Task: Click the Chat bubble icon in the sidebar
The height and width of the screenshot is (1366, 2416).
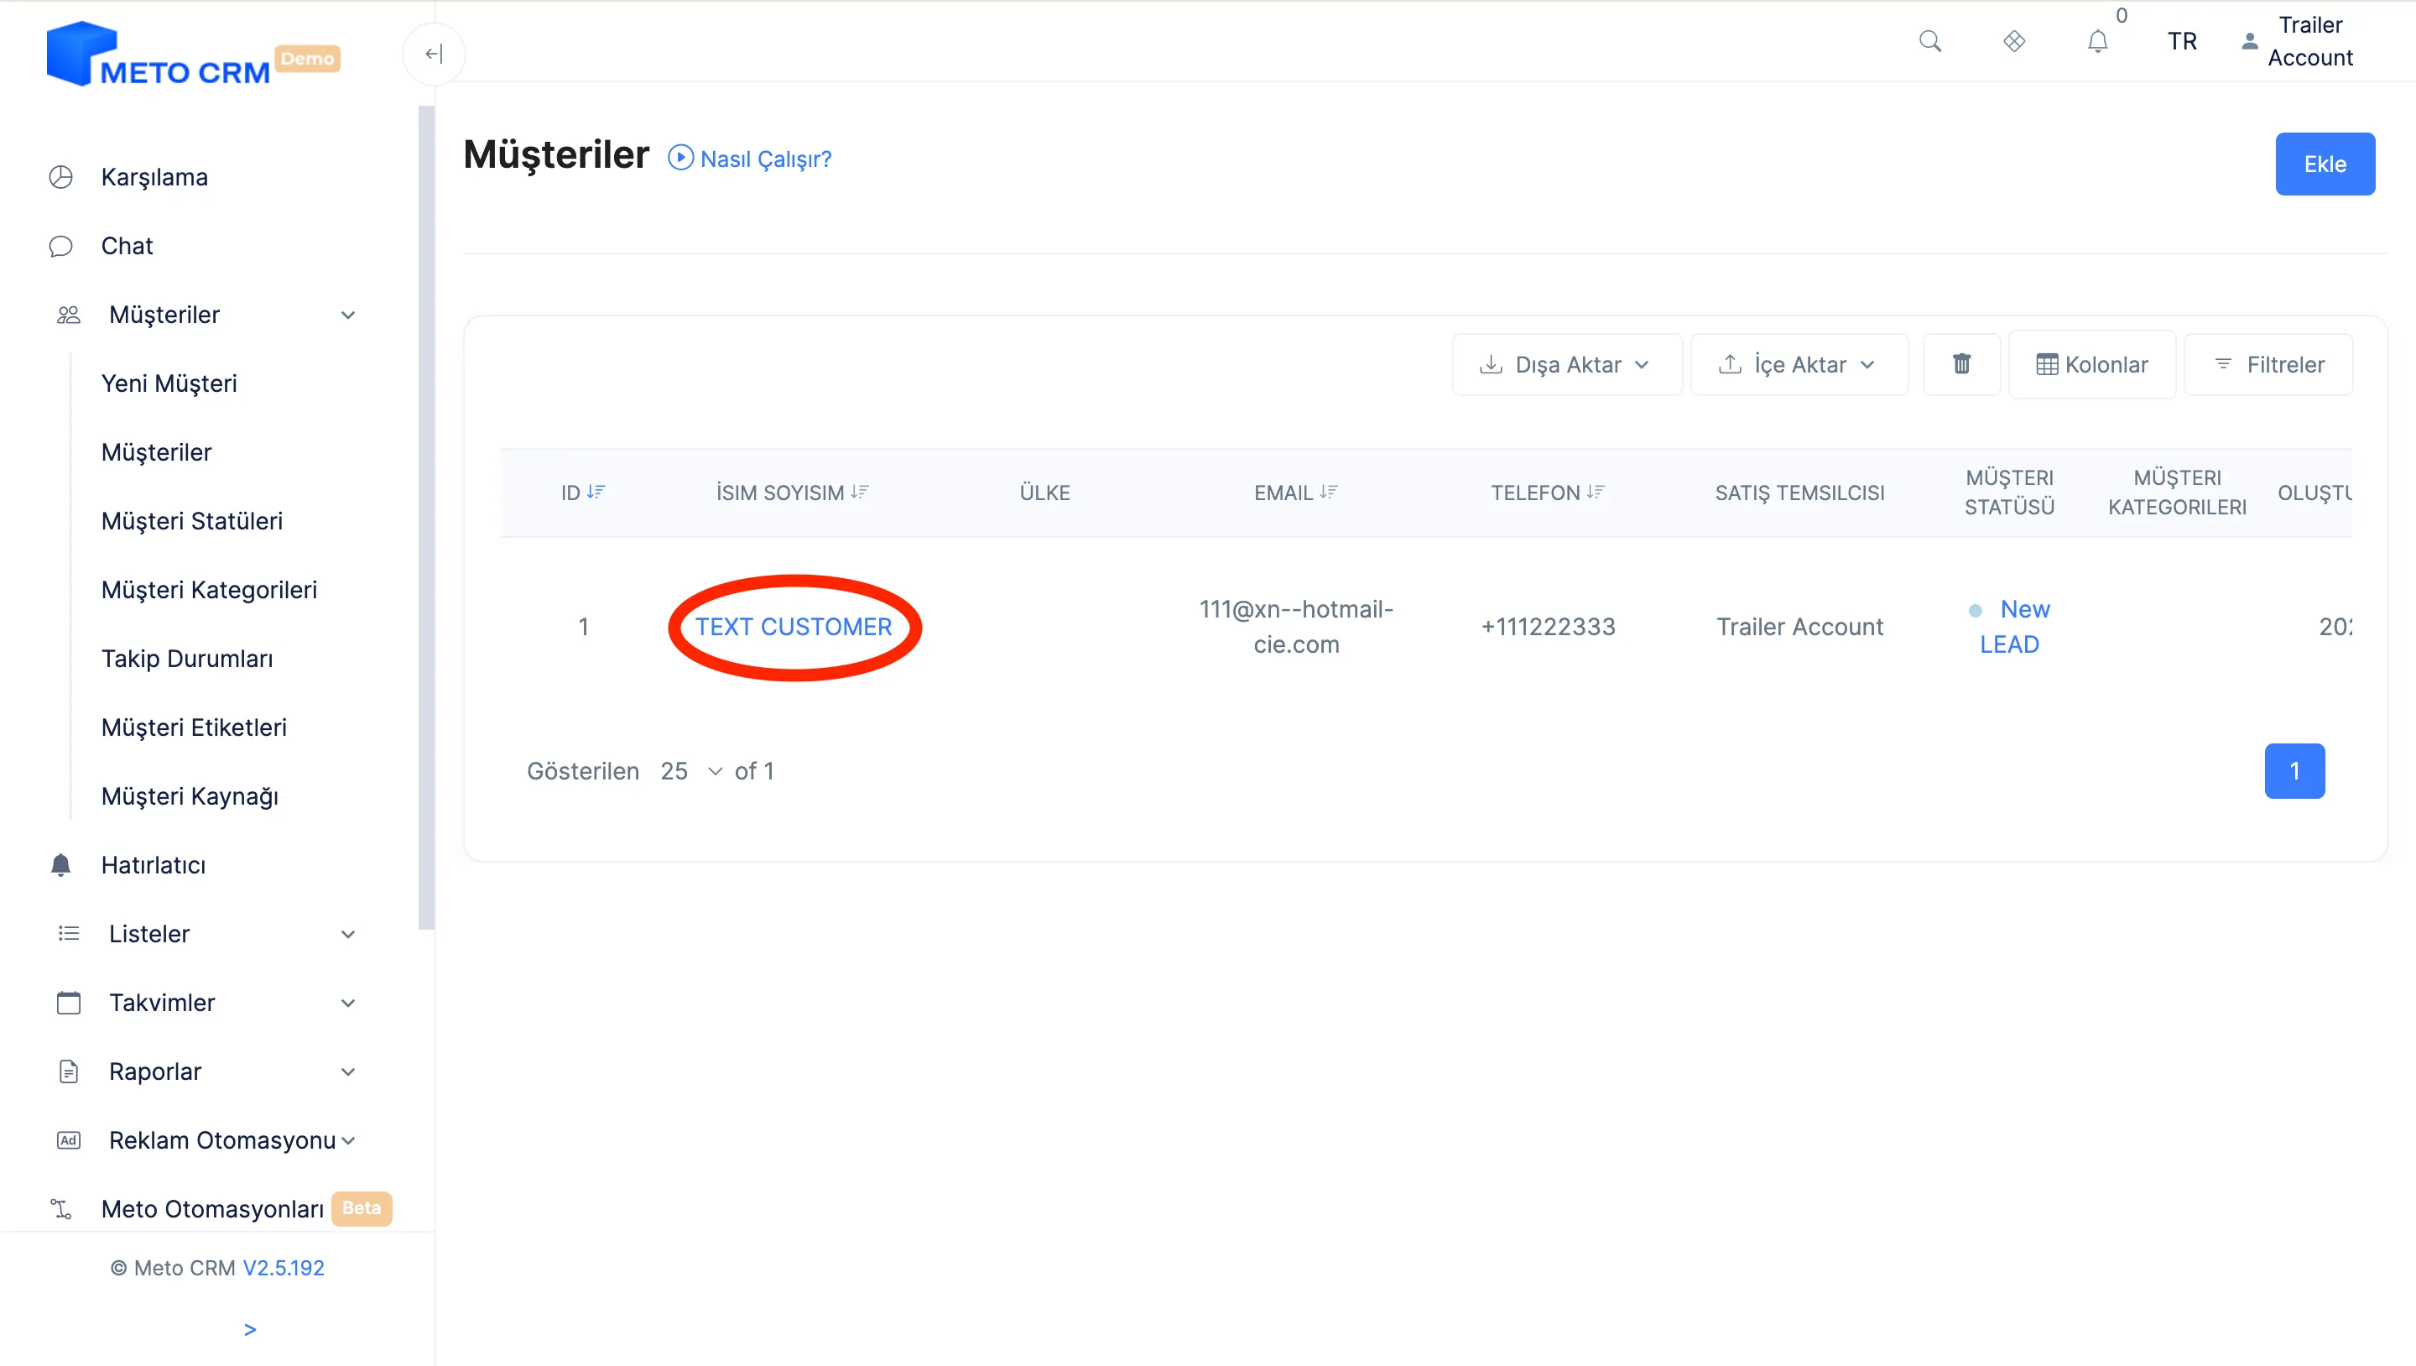Action: coord(61,246)
